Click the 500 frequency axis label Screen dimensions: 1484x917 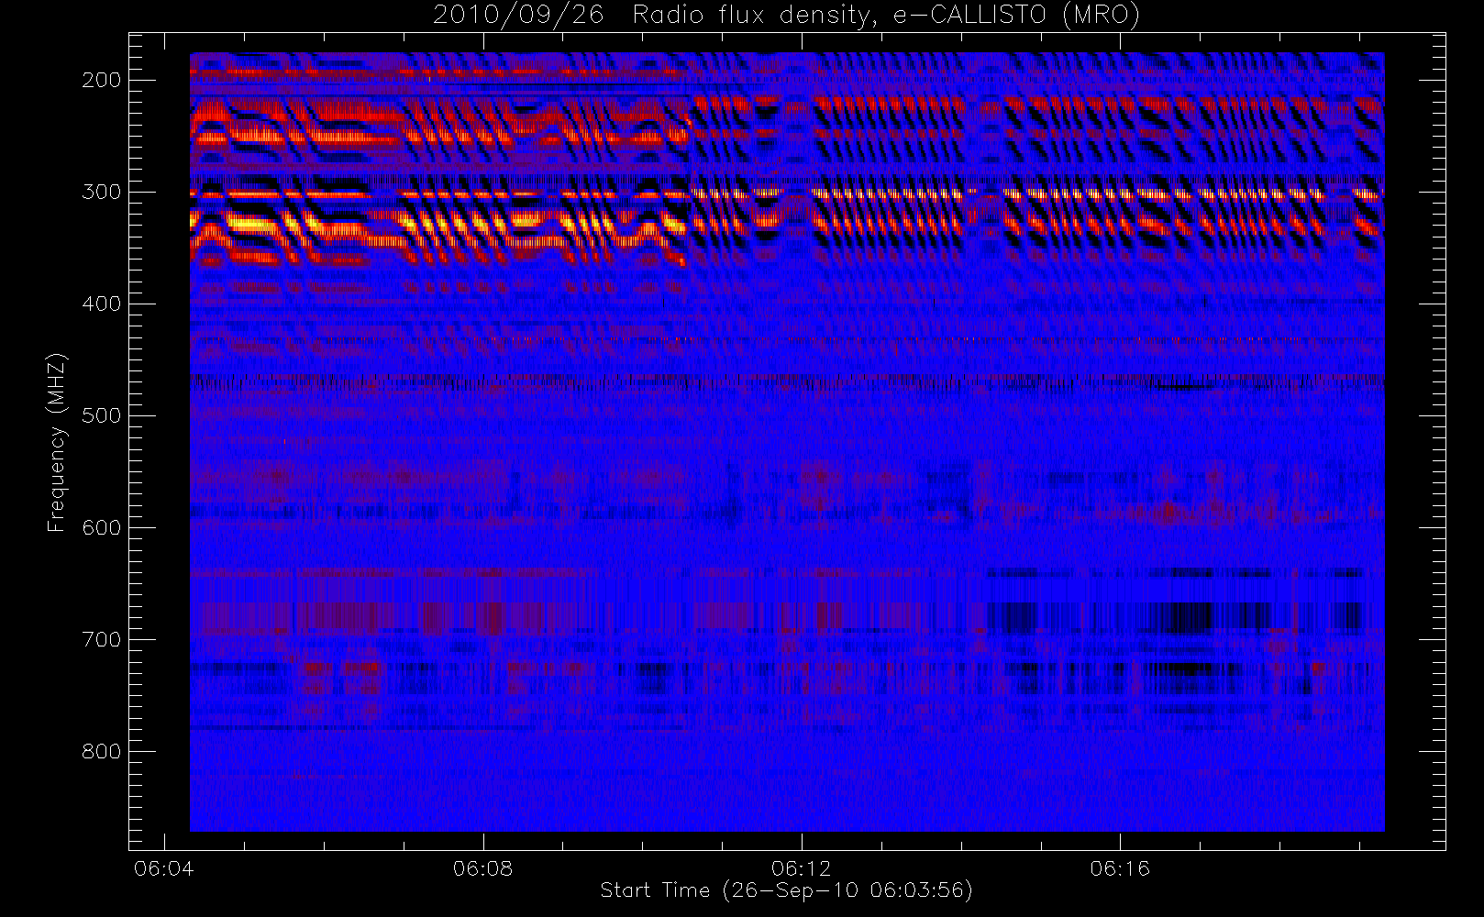point(101,415)
